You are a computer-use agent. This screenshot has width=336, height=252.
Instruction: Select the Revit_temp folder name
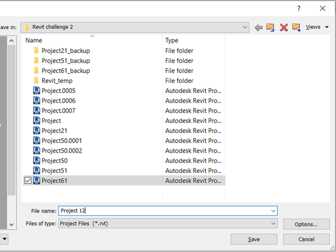point(57,81)
